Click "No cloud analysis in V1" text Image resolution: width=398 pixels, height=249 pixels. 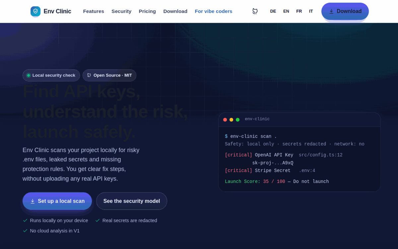pyautogui.click(x=55, y=231)
